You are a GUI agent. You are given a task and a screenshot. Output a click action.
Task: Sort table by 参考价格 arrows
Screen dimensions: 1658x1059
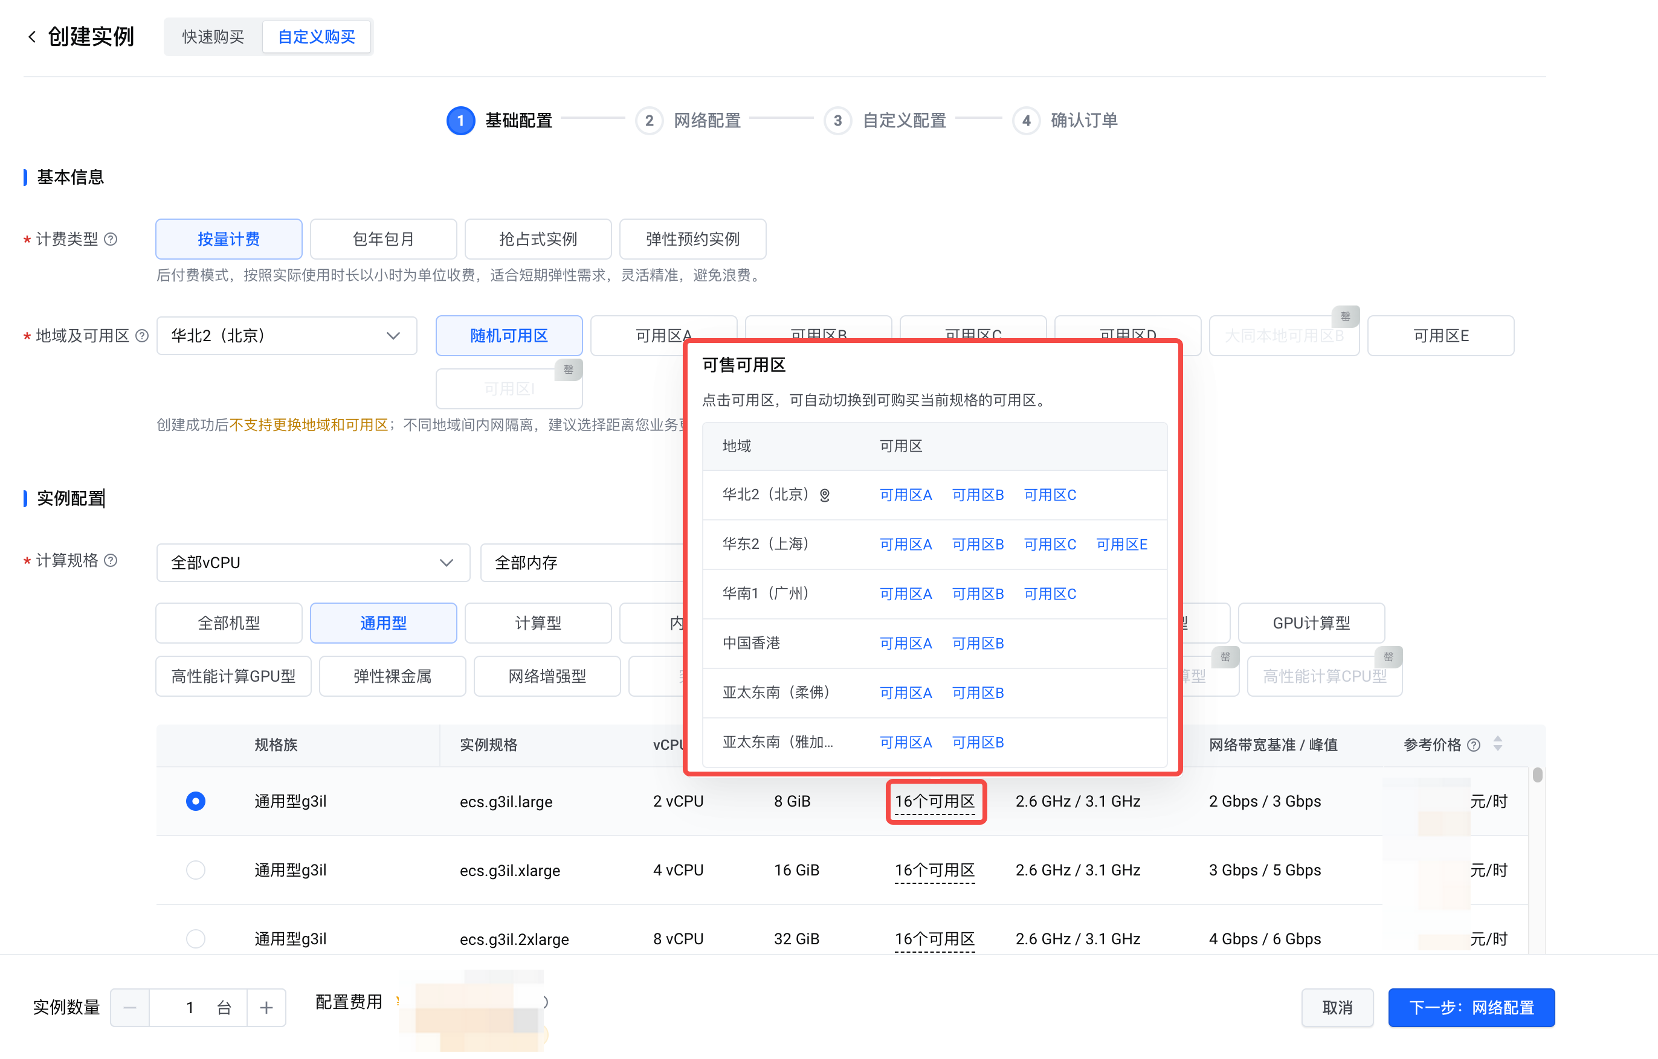click(x=1497, y=744)
